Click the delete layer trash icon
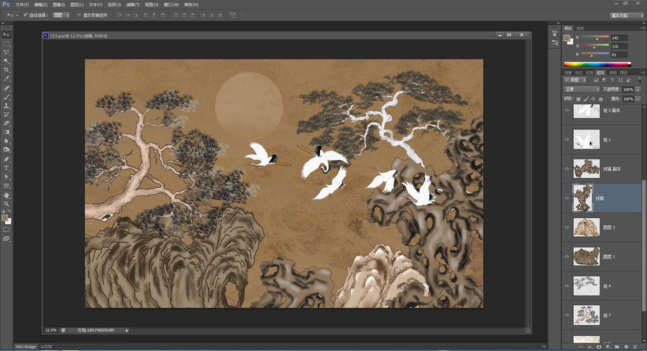 pyautogui.click(x=635, y=347)
